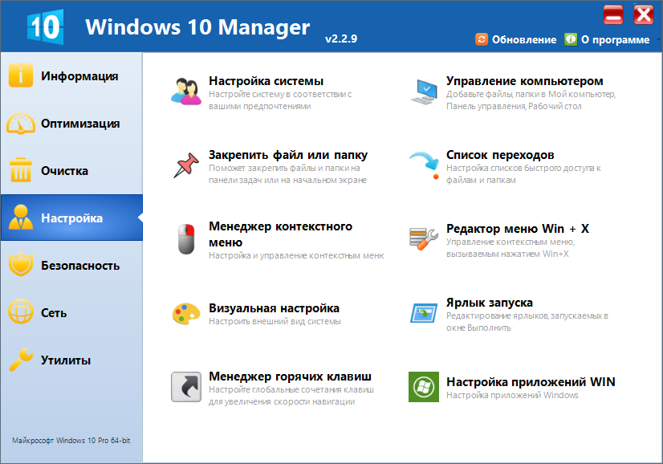Open Визуальная настройка
This screenshot has width=663, height=464.
[274, 308]
